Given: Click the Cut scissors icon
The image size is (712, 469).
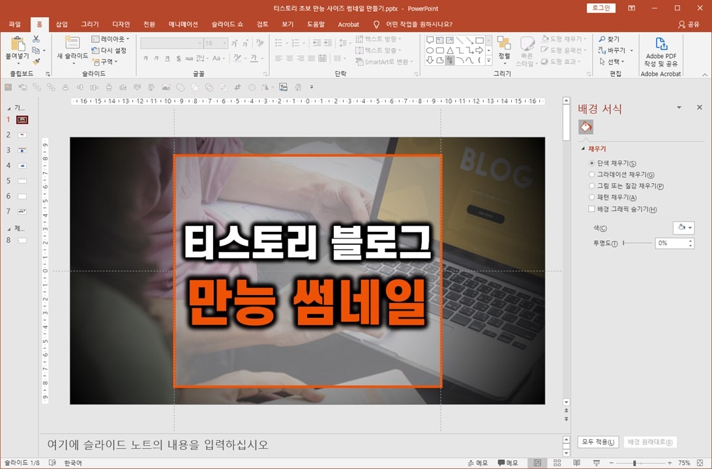Looking at the screenshot, I should coord(36,39).
